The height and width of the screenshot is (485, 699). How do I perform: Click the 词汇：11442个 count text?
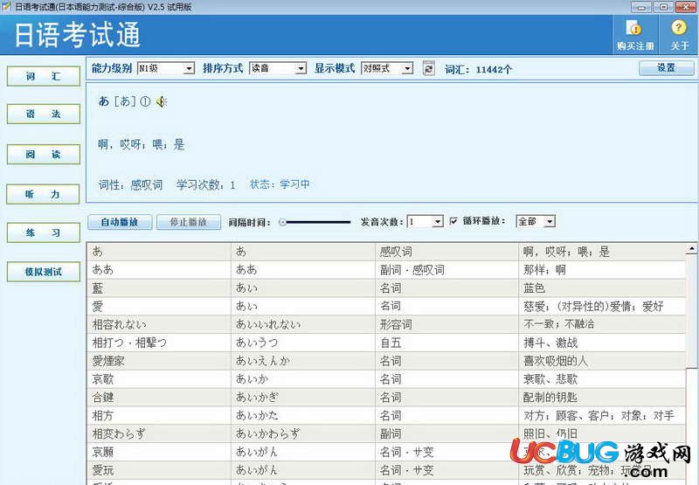point(478,70)
